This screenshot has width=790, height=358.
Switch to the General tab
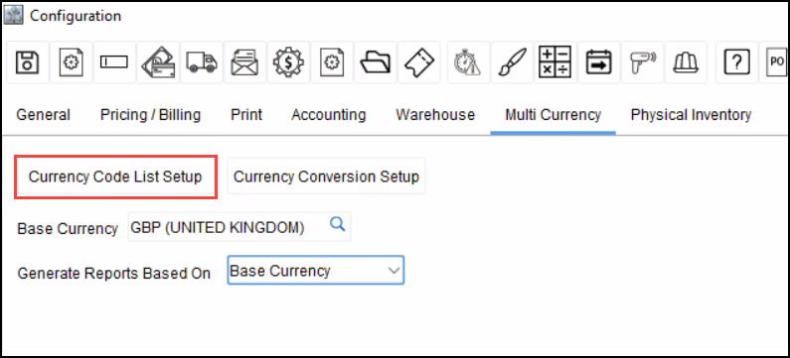(x=44, y=115)
